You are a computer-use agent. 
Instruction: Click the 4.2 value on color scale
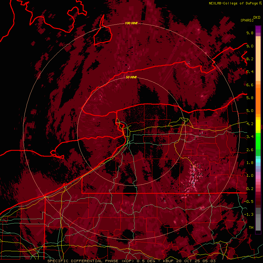click(250, 124)
